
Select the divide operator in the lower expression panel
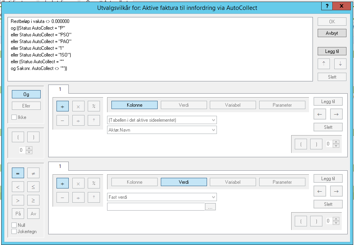pyautogui.click(x=78, y=198)
